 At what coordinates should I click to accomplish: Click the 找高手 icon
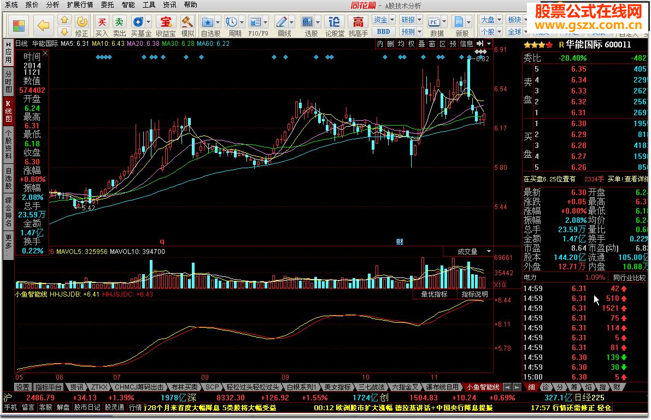coord(358,26)
